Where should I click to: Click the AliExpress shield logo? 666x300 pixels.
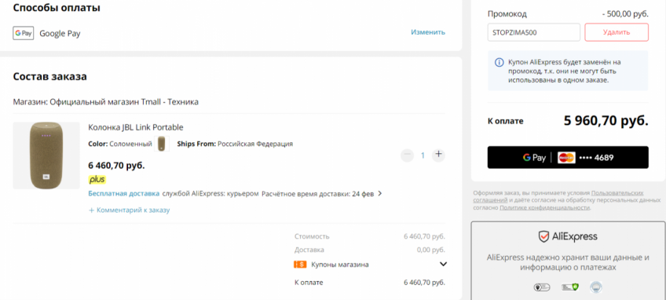click(x=543, y=236)
